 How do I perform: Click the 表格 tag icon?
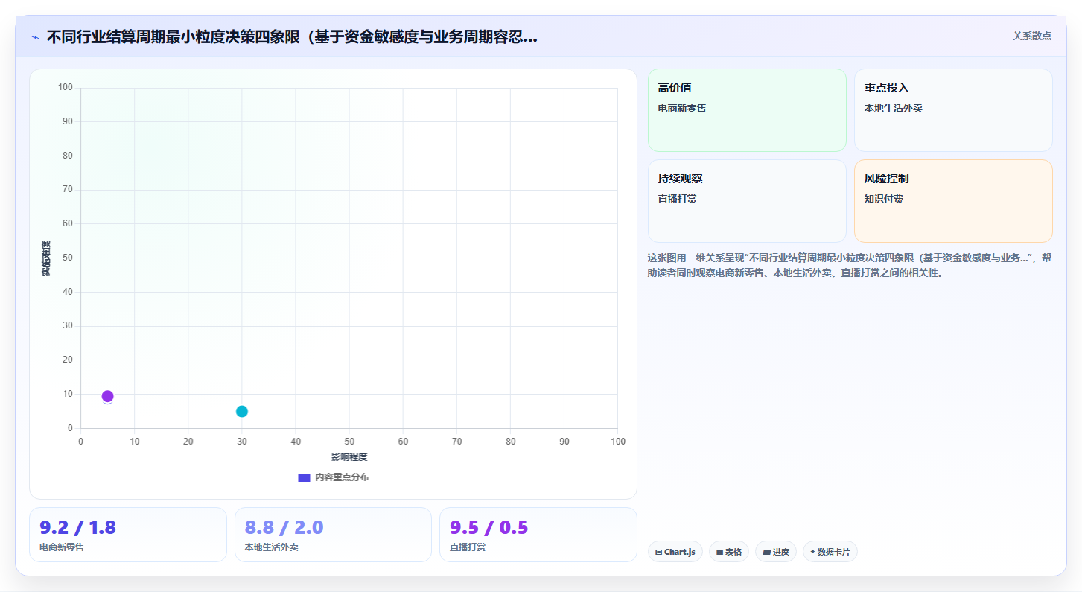tap(720, 553)
